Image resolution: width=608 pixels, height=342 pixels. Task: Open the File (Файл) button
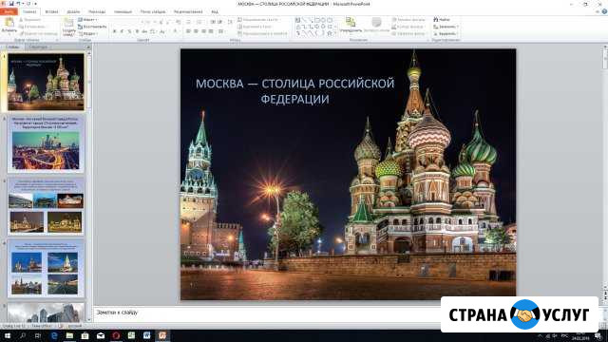pyautogui.click(x=9, y=11)
